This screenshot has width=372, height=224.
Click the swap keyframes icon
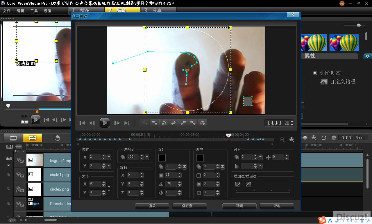(174, 123)
